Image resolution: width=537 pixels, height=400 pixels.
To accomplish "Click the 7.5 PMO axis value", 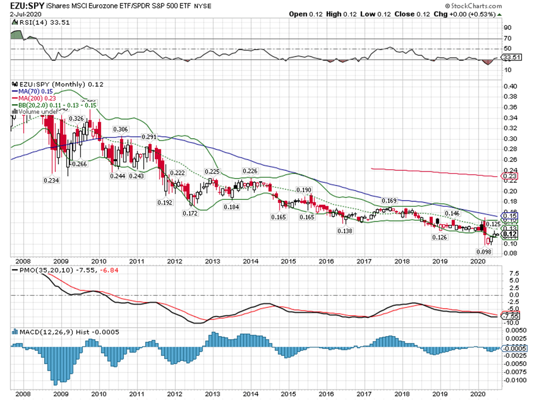I will pyautogui.click(x=514, y=273).
